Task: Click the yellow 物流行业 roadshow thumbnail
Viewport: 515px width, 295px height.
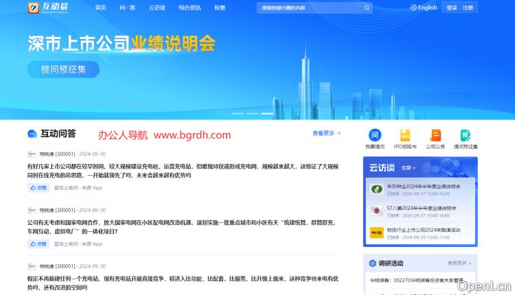Action: click(x=377, y=233)
